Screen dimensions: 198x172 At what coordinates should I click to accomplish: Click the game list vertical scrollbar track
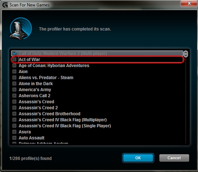pyautogui.click(x=186, y=100)
